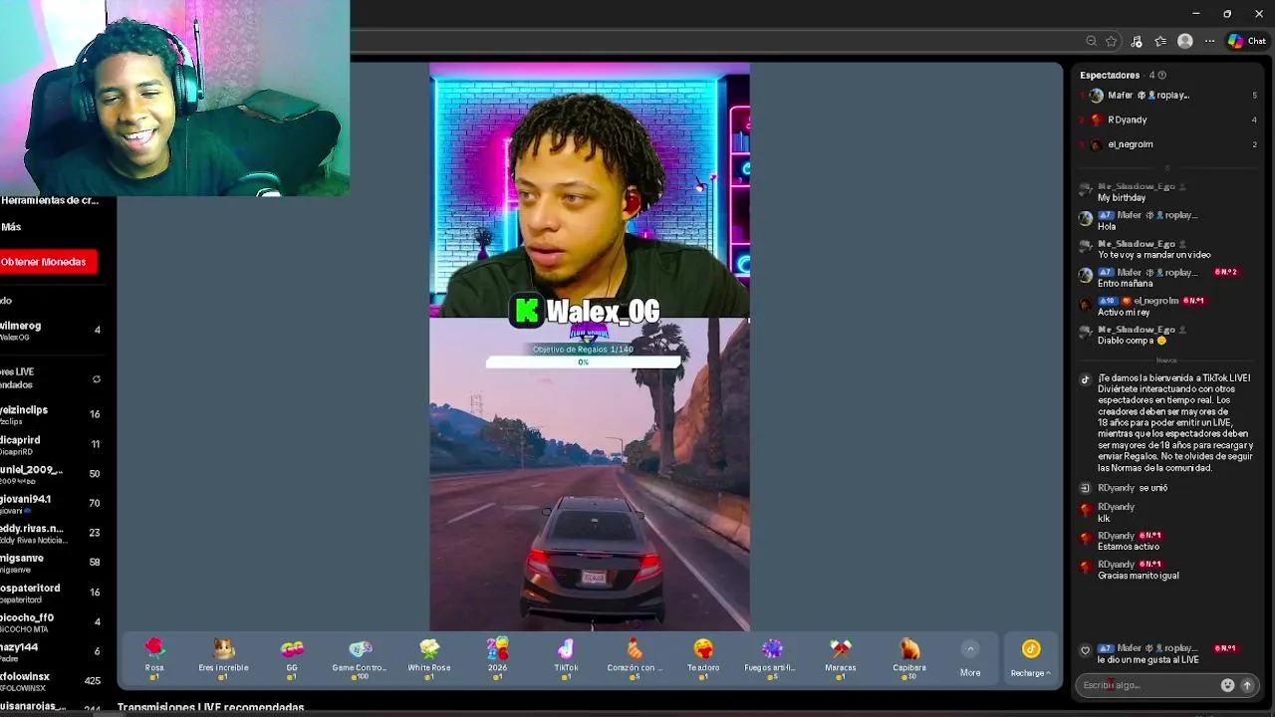Click the heart icon beside Mafer like notice
Screen dimensions: 1275x717
(x=1086, y=650)
